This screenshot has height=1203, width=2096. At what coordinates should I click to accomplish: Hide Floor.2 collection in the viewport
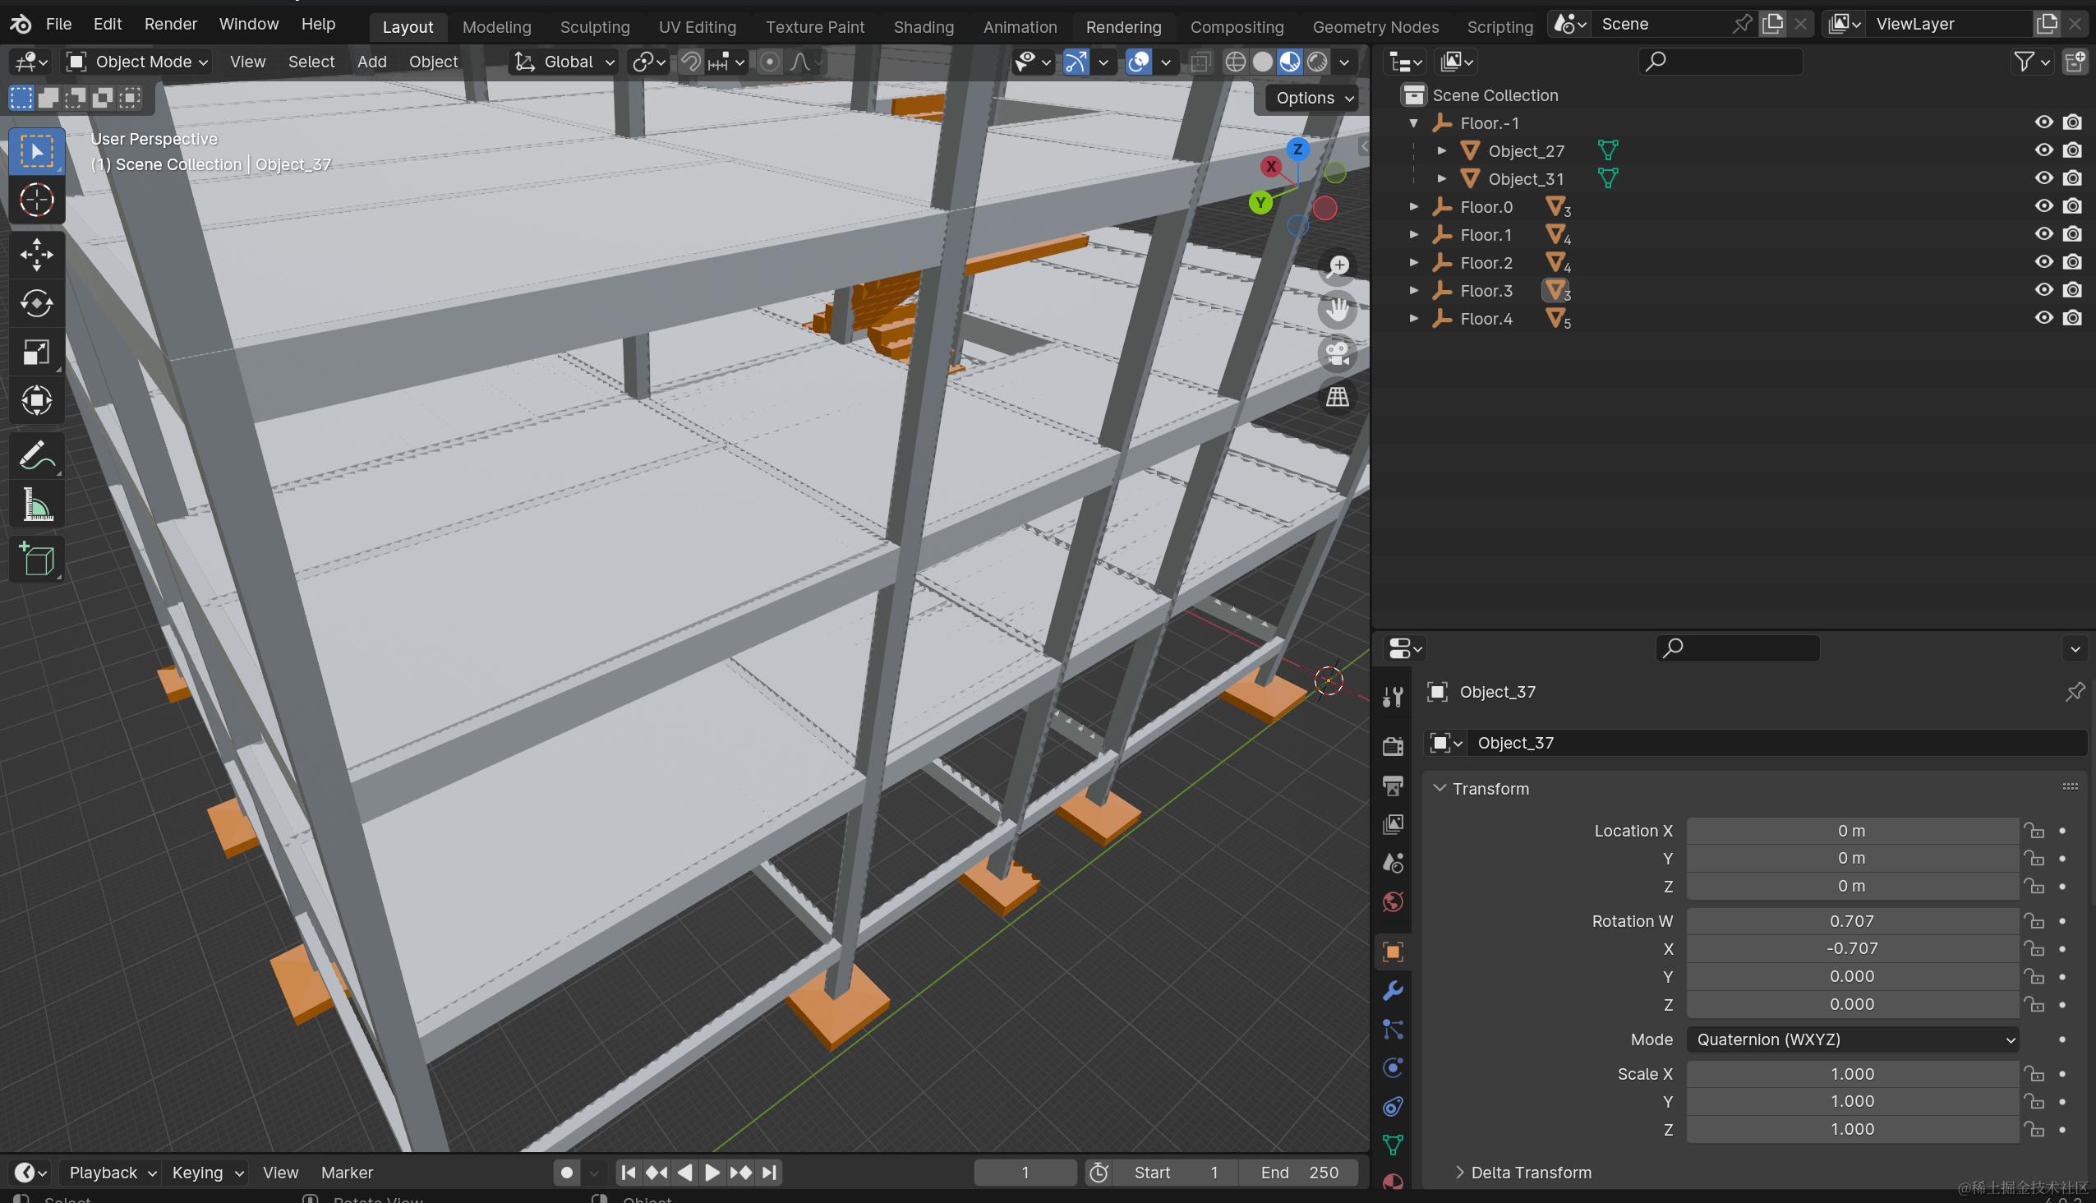coord(2043,262)
